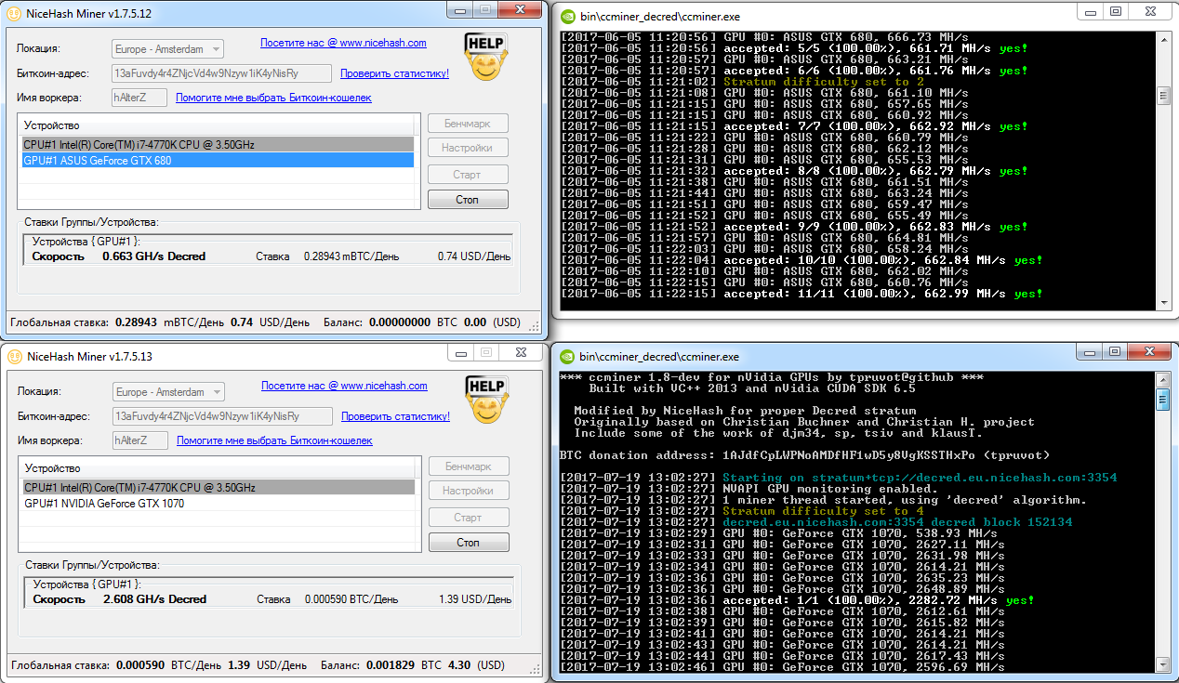Screen dimensions: 1179x683
Task: Select GPU#1 NVIDIA GeForce GTX 1070 device
Action: (x=219, y=504)
